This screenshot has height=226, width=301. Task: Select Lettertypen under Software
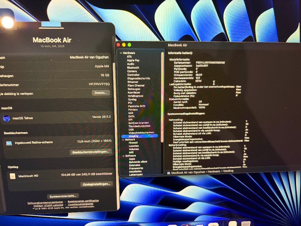[136, 175]
